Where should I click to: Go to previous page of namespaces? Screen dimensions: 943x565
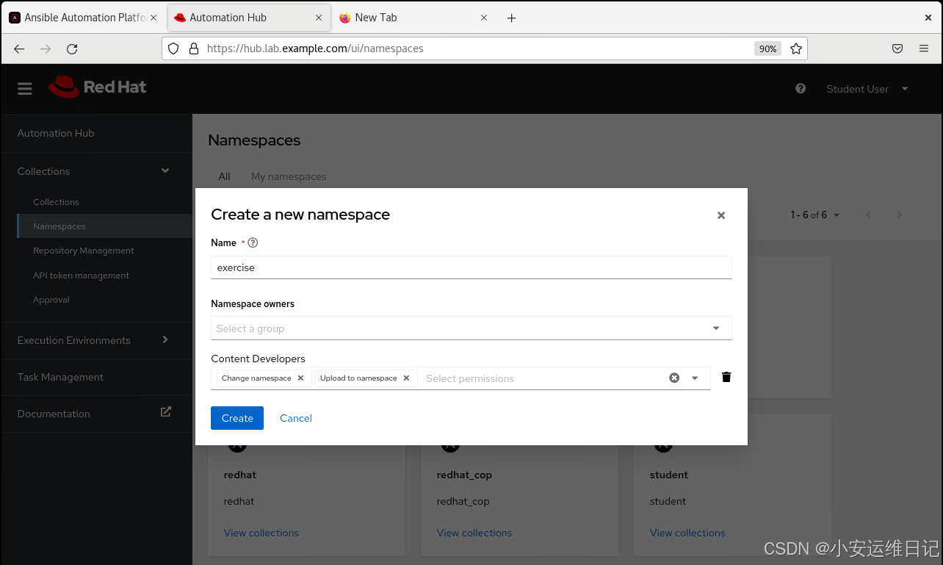[869, 215]
